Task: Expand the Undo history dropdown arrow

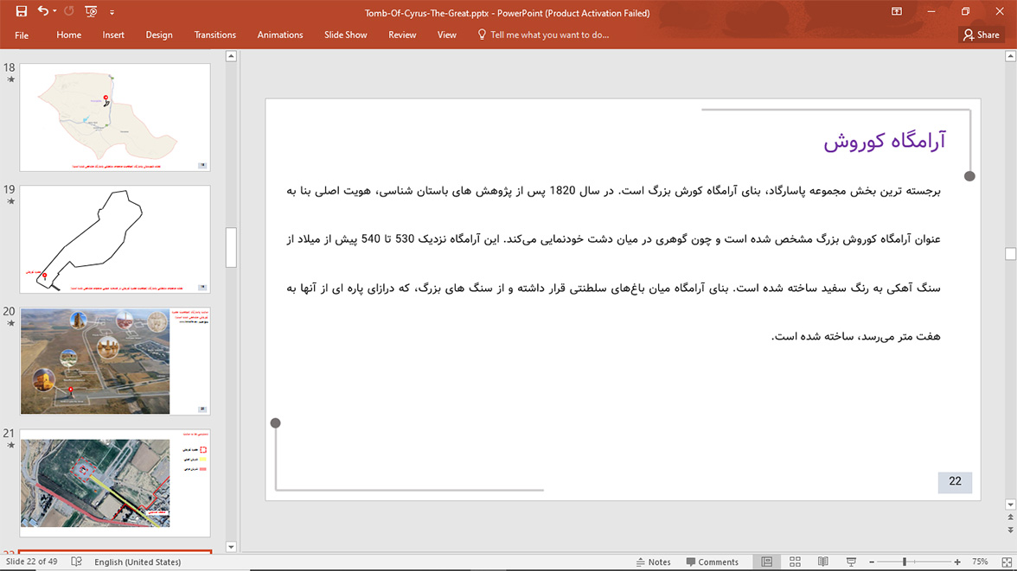Action: (x=54, y=12)
